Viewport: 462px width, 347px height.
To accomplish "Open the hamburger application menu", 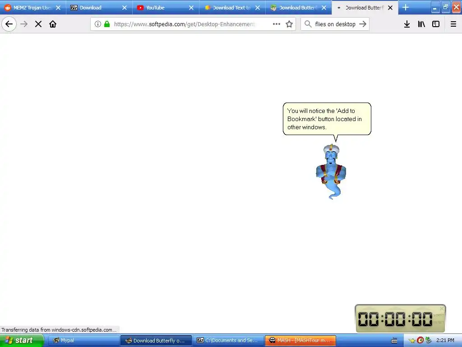I will click(x=453, y=24).
